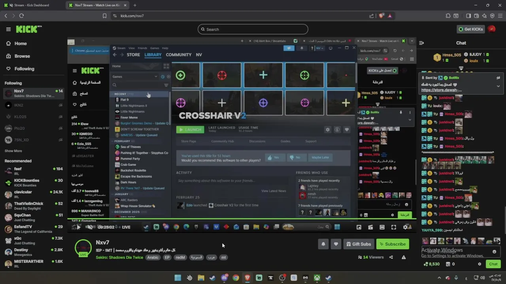Reload the current page
Viewport: 506px width, 284px height.
pos(21,16)
